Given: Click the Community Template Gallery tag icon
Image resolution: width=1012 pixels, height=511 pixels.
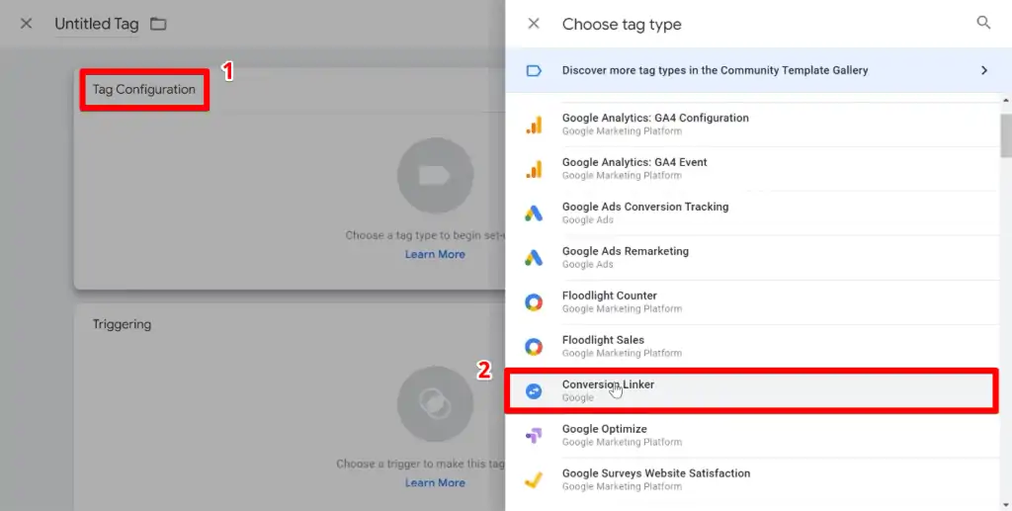Looking at the screenshot, I should (534, 70).
